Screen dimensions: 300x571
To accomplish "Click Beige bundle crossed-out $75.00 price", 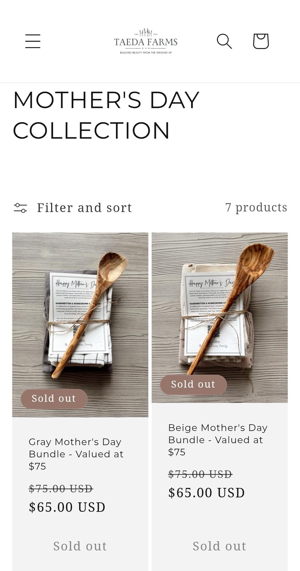I will click(x=200, y=474).
